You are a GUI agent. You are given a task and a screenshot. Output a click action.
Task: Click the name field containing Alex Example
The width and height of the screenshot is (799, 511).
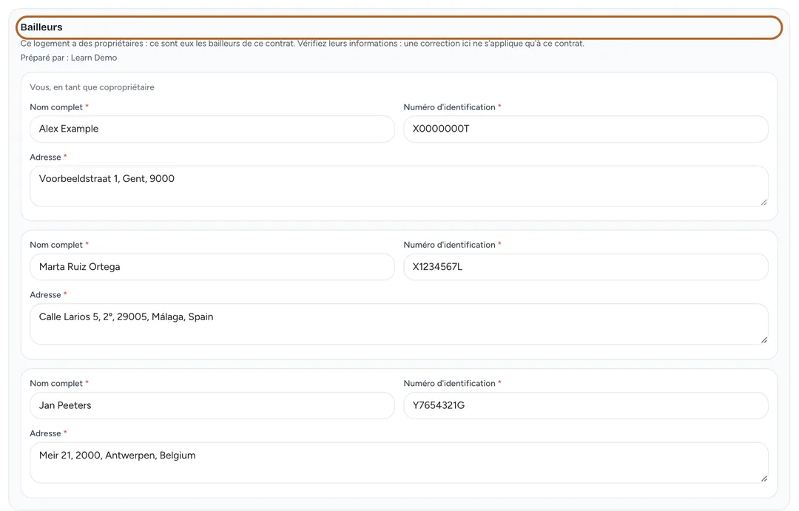pyautogui.click(x=212, y=129)
